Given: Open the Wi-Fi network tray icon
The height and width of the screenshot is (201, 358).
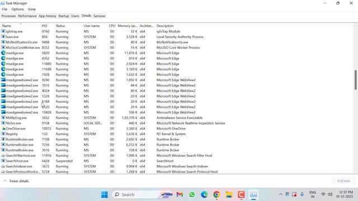Looking at the screenshot, I should [x=323, y=194].
